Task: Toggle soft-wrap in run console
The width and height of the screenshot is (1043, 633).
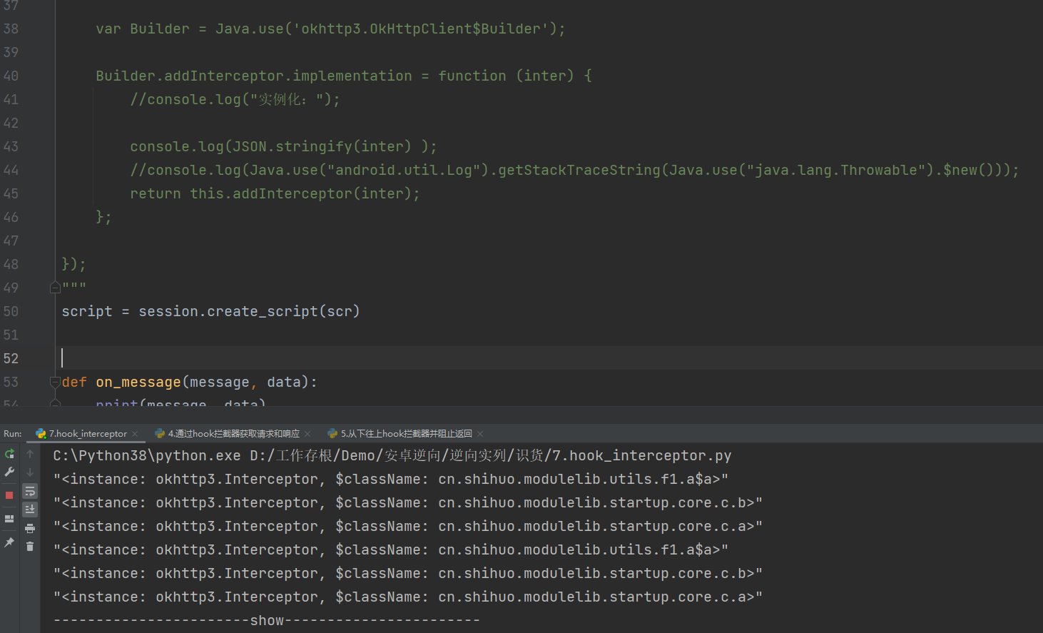Action: point(30,491)
